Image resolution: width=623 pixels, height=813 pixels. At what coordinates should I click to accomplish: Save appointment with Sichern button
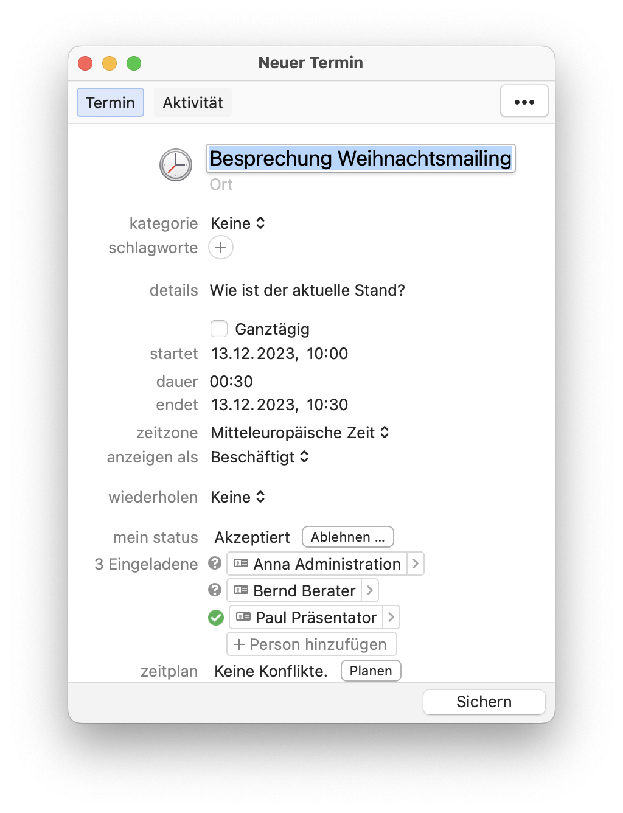[484, 702]
